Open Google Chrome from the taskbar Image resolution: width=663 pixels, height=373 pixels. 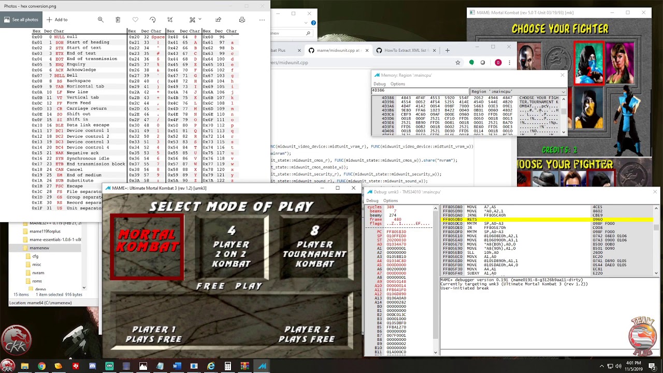tap(41, 366)
